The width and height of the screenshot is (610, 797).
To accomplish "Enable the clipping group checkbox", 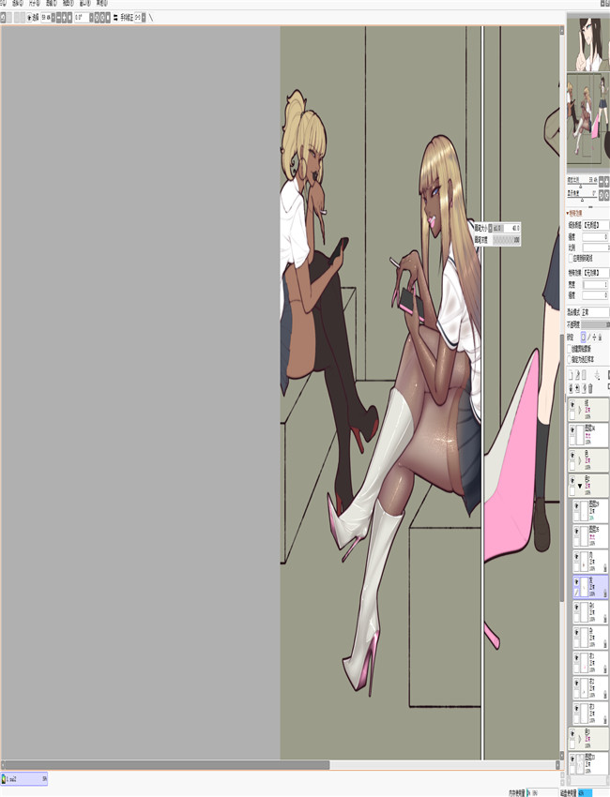I will click(572, 348).
